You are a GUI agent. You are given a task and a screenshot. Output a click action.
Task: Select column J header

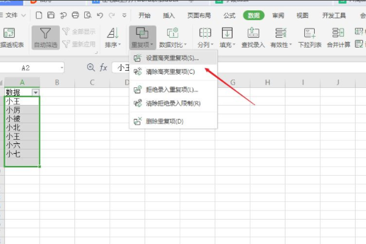[338, 82]
